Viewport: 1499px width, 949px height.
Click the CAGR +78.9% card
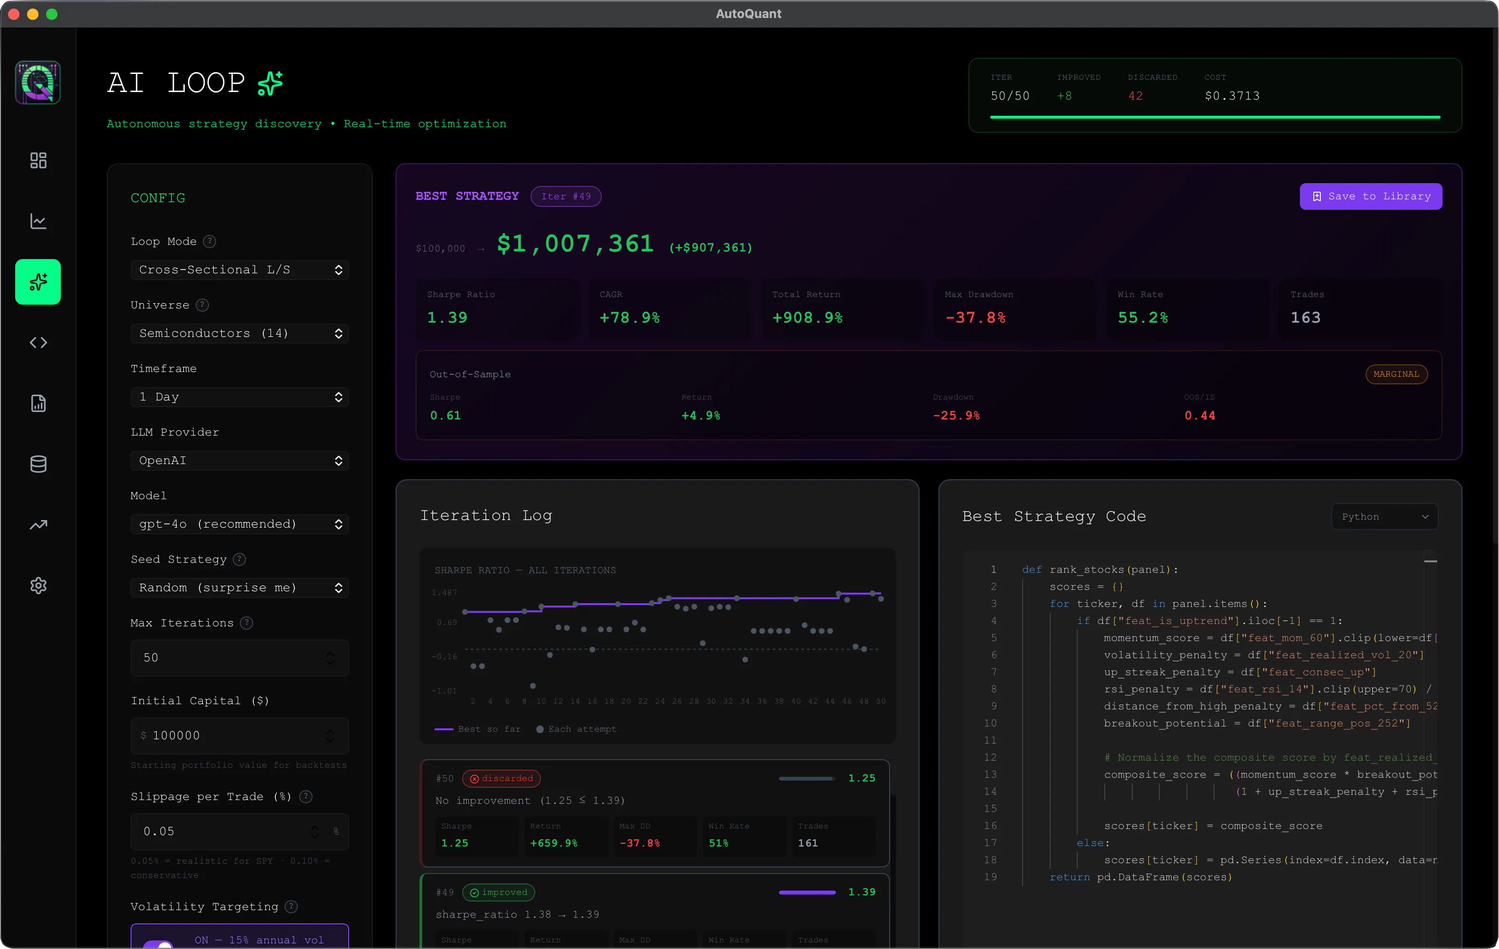click(x=670, y=309)
